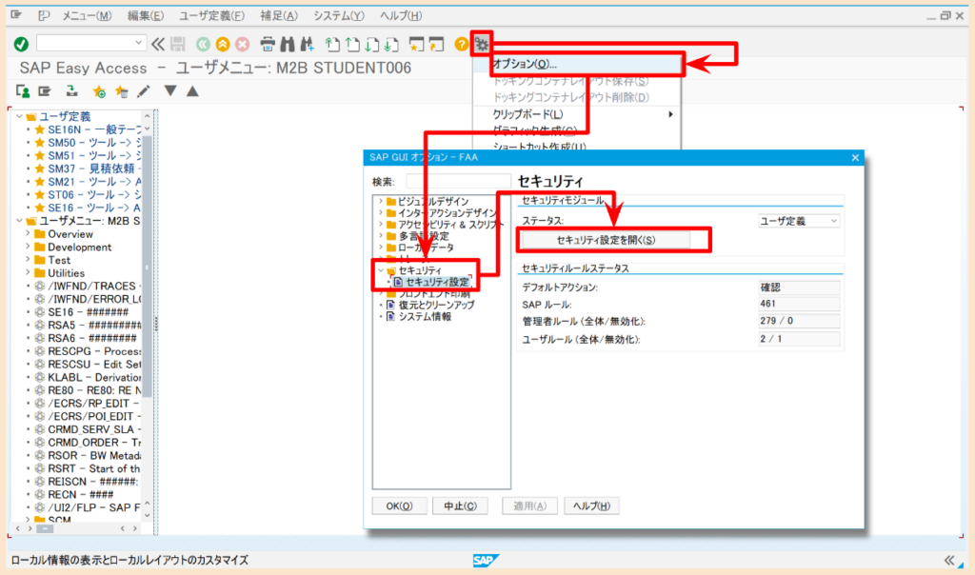Image resolution: width=975 pixels, height=575 pixels.
Task: Click the First Page icon
Action: [x=332, y=44]
